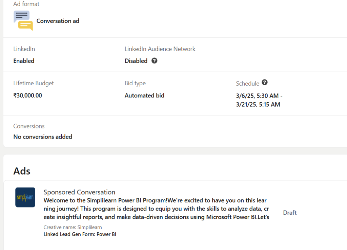The width and height of the screenshot is (347, 250).
Task: Select the Sponsored Conversation ad title
Action: [79, 192]
